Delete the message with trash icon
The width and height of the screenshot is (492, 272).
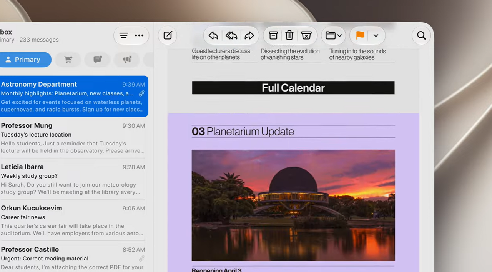[289, 35]
